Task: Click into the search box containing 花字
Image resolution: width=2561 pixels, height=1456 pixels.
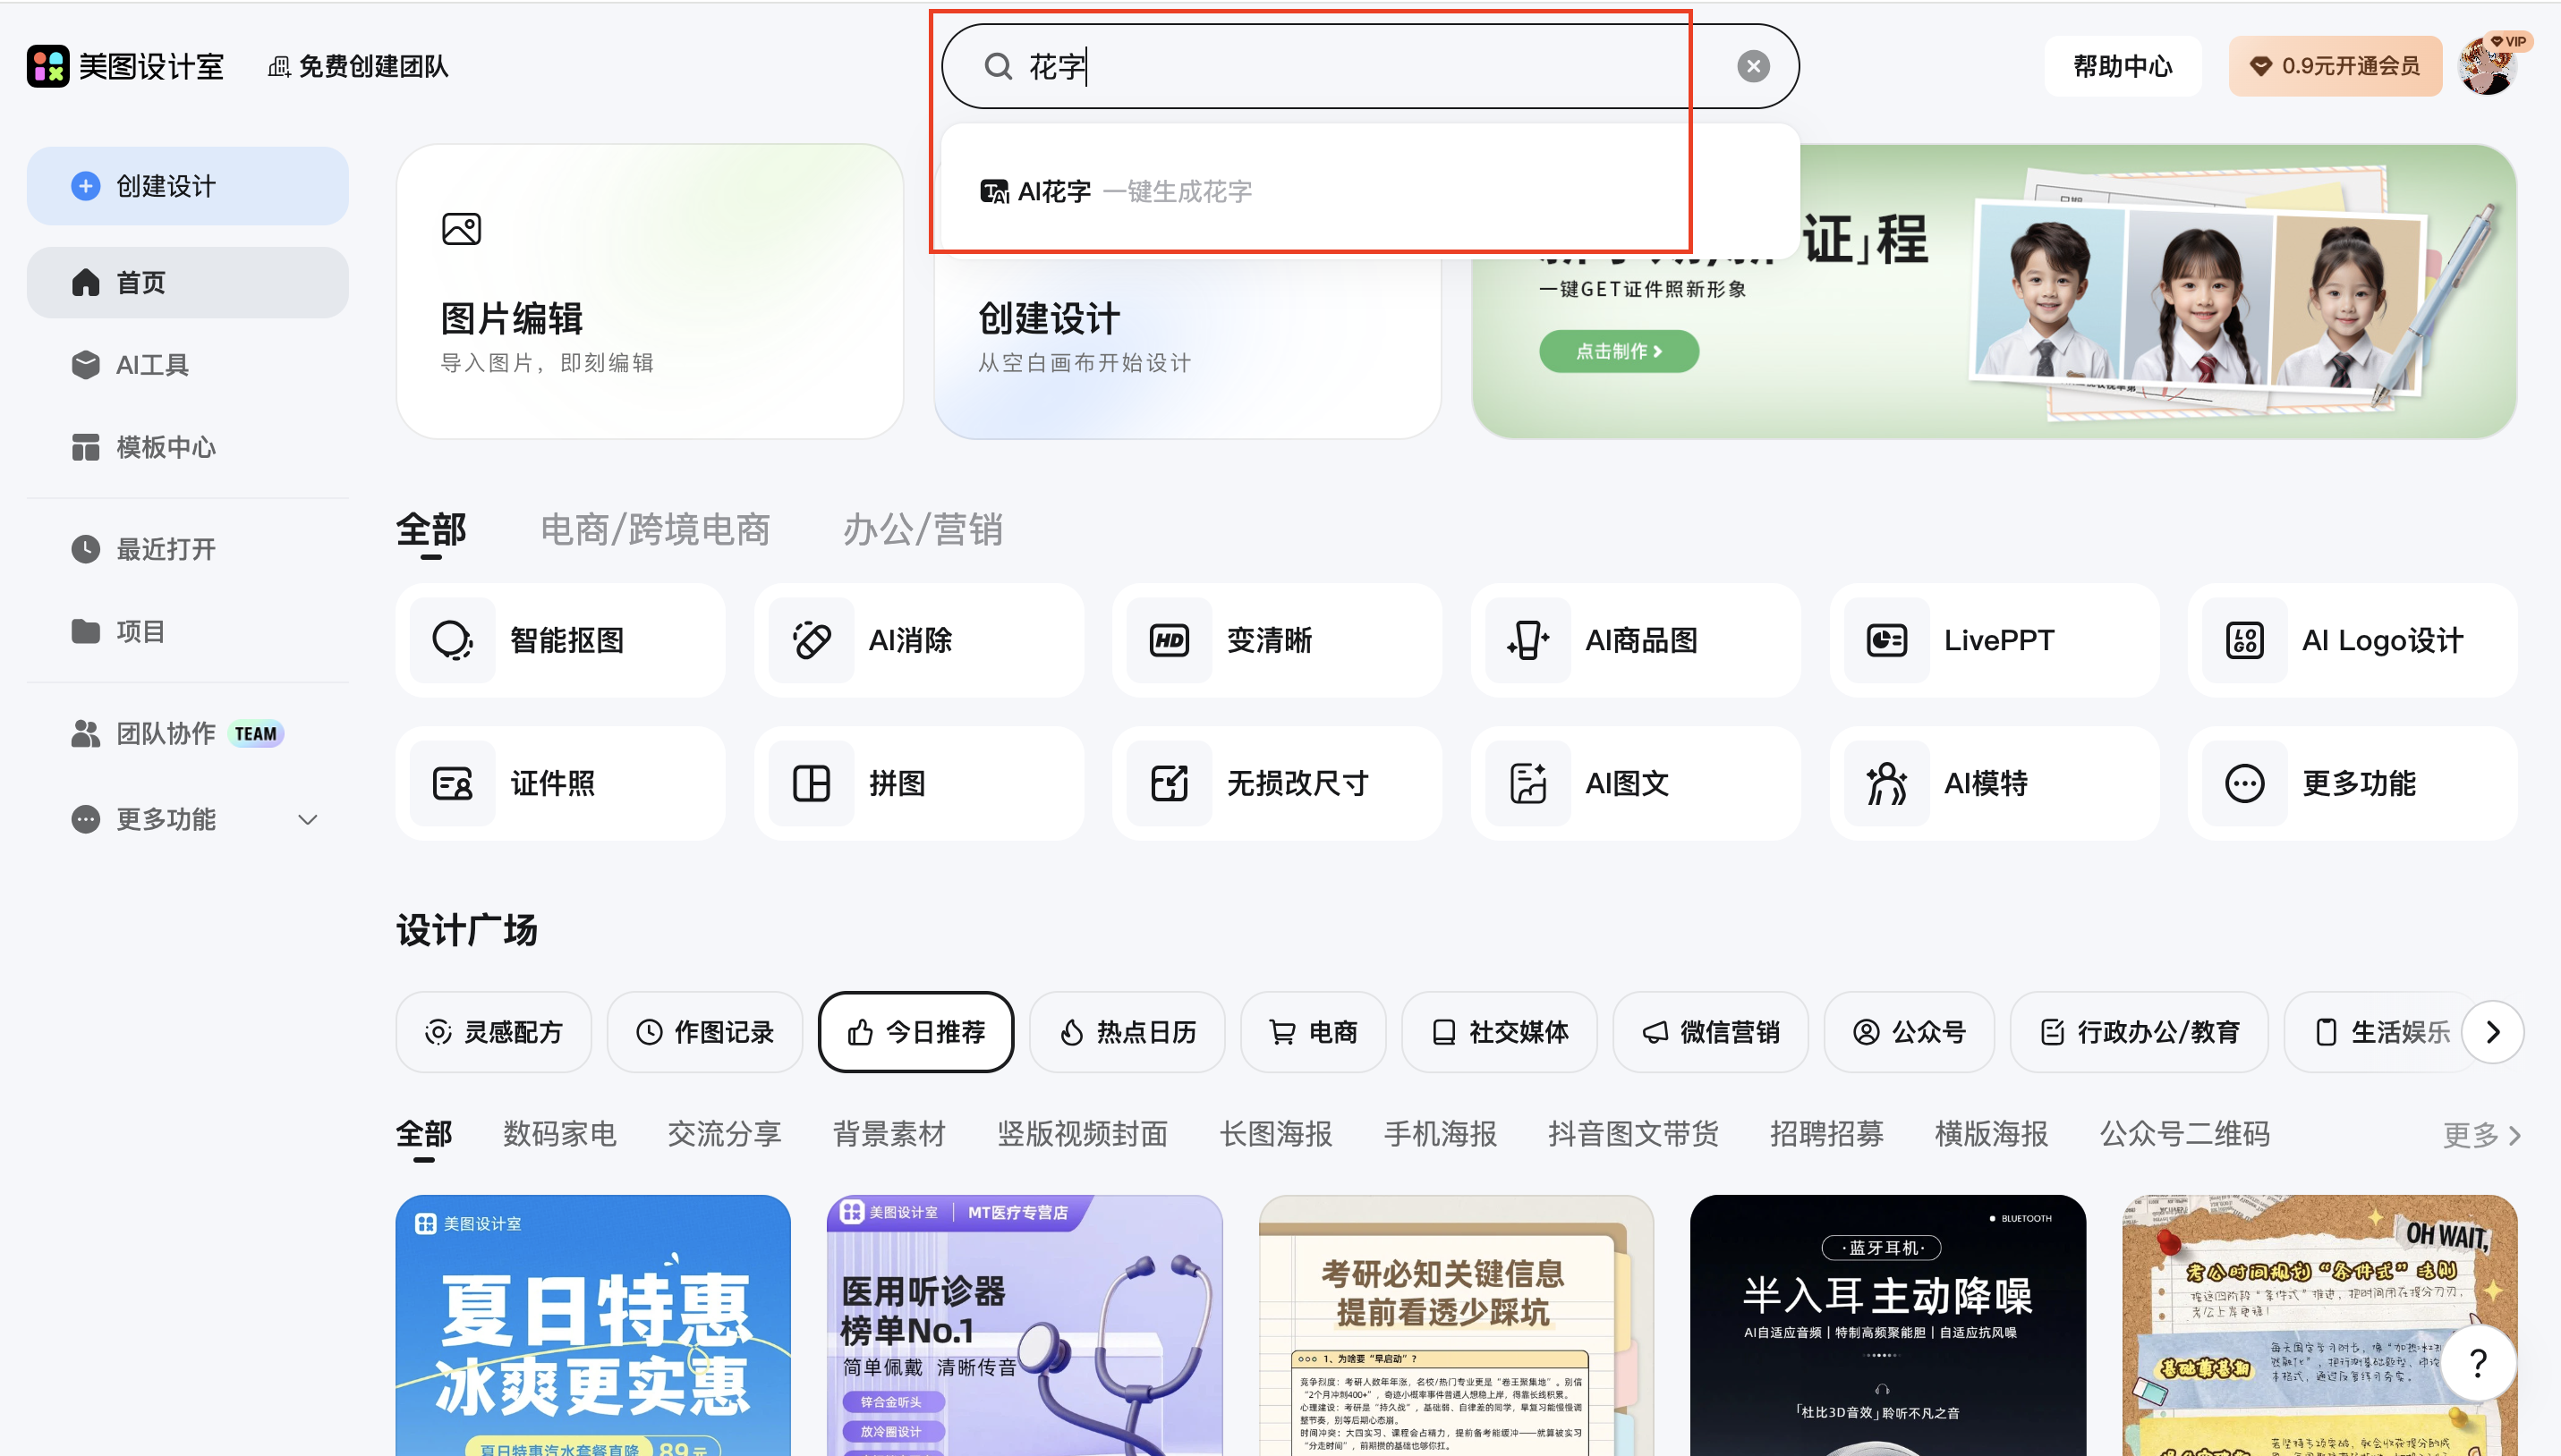Action: click(x=1369, y=66)
